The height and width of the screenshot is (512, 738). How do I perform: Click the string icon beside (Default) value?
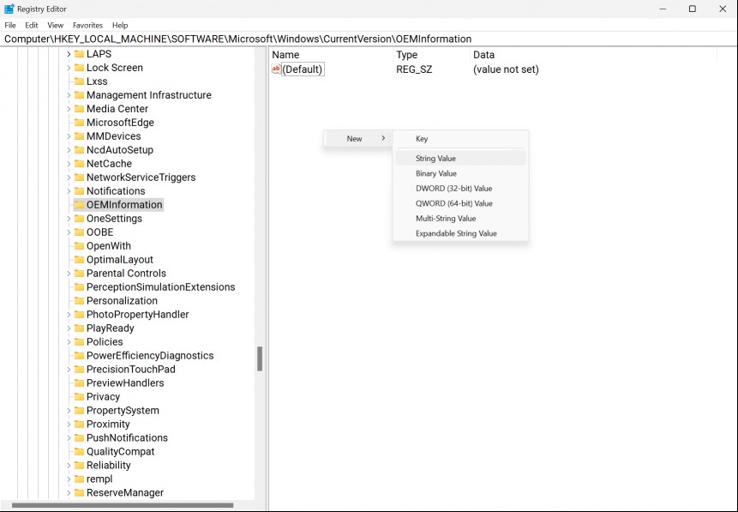click(x=276, y=69)
